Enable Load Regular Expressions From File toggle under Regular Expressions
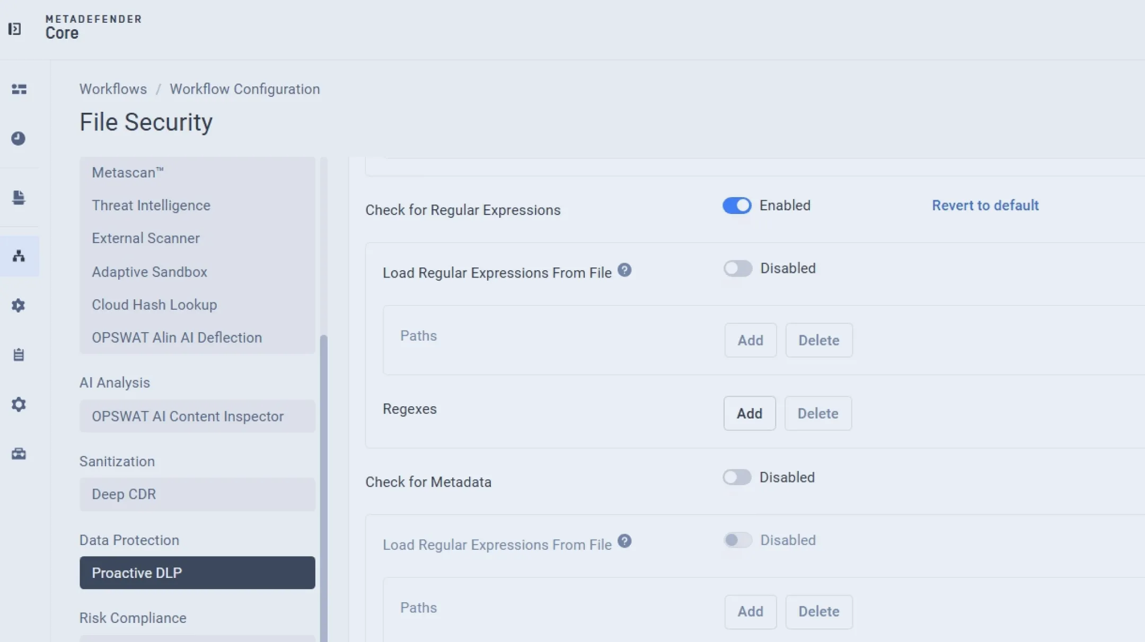This screenshot has width=1145, height=642. point(738,269)
